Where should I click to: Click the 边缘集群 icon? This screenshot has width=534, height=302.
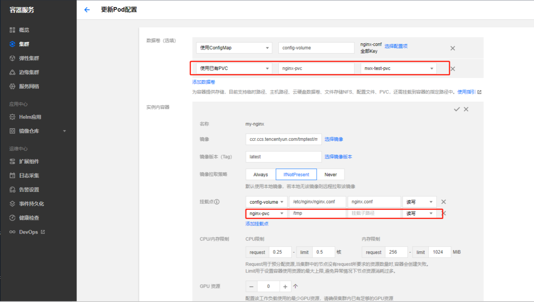pyautogui.click(x=12, y=72)
